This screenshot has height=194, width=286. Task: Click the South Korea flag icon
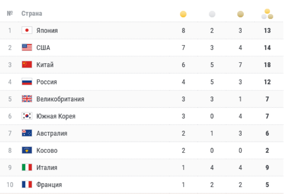[27, 116]
